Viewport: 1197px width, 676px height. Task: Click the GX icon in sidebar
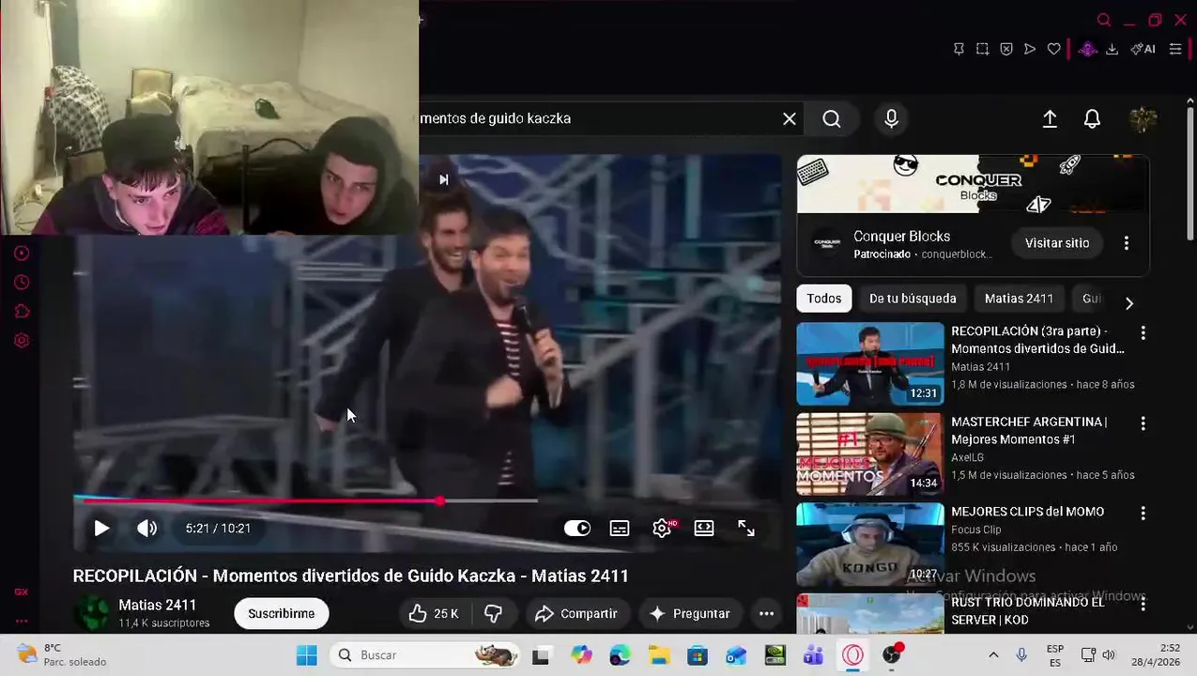pyautogui.click(x=21, y=591)
